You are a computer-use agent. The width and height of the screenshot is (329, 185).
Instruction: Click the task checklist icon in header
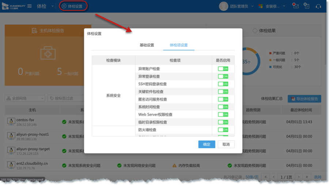pos(307,6)
